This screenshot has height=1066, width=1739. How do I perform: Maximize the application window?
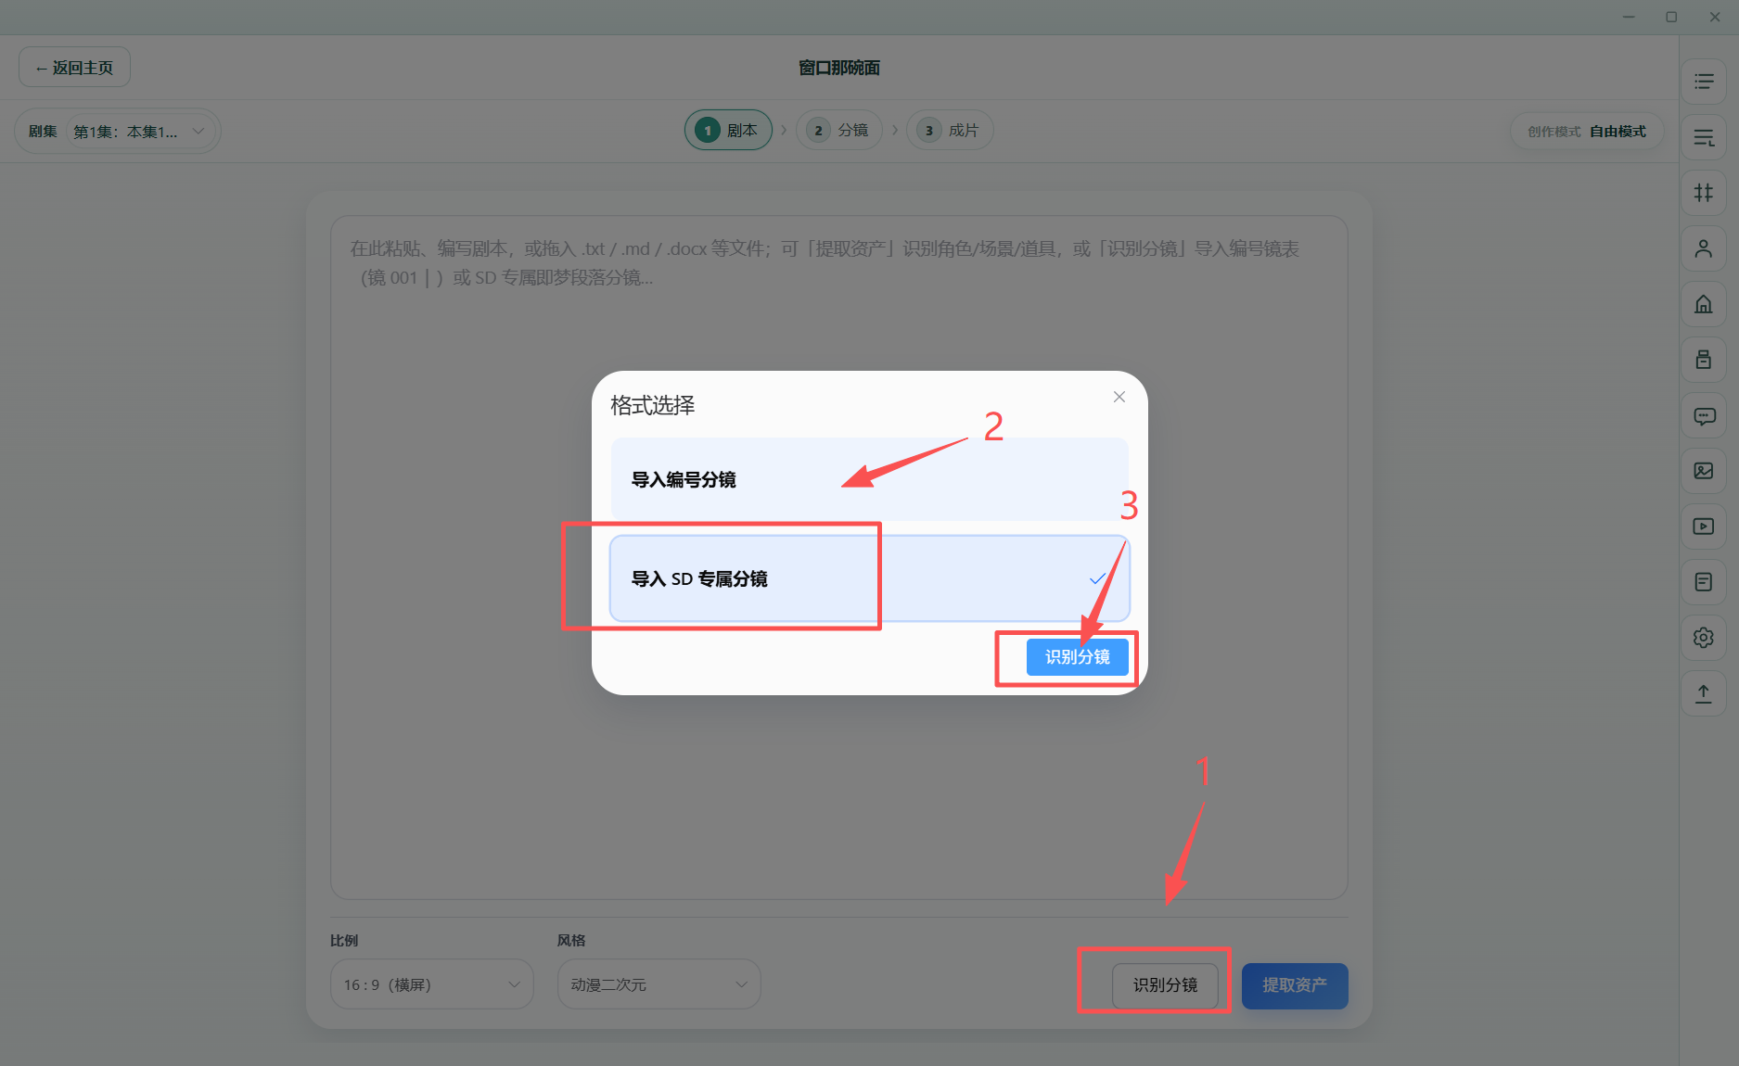(x=1671, y=17)
